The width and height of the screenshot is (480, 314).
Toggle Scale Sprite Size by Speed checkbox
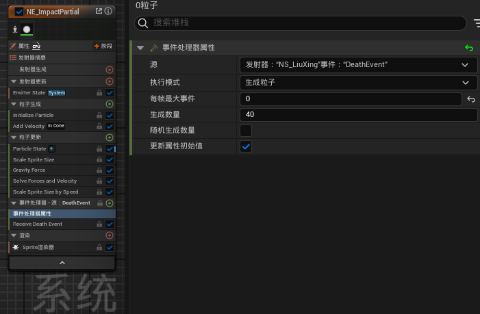[x=110, y=192]
